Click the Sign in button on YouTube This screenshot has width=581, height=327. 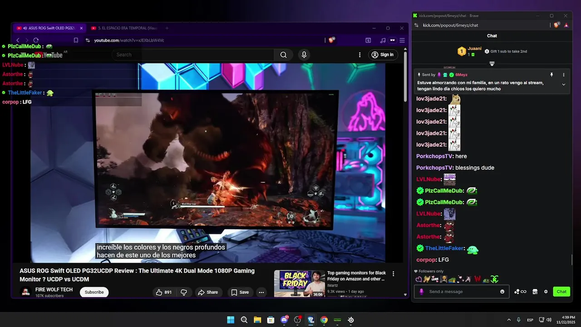pyautogui.click(x=383, y=54)
